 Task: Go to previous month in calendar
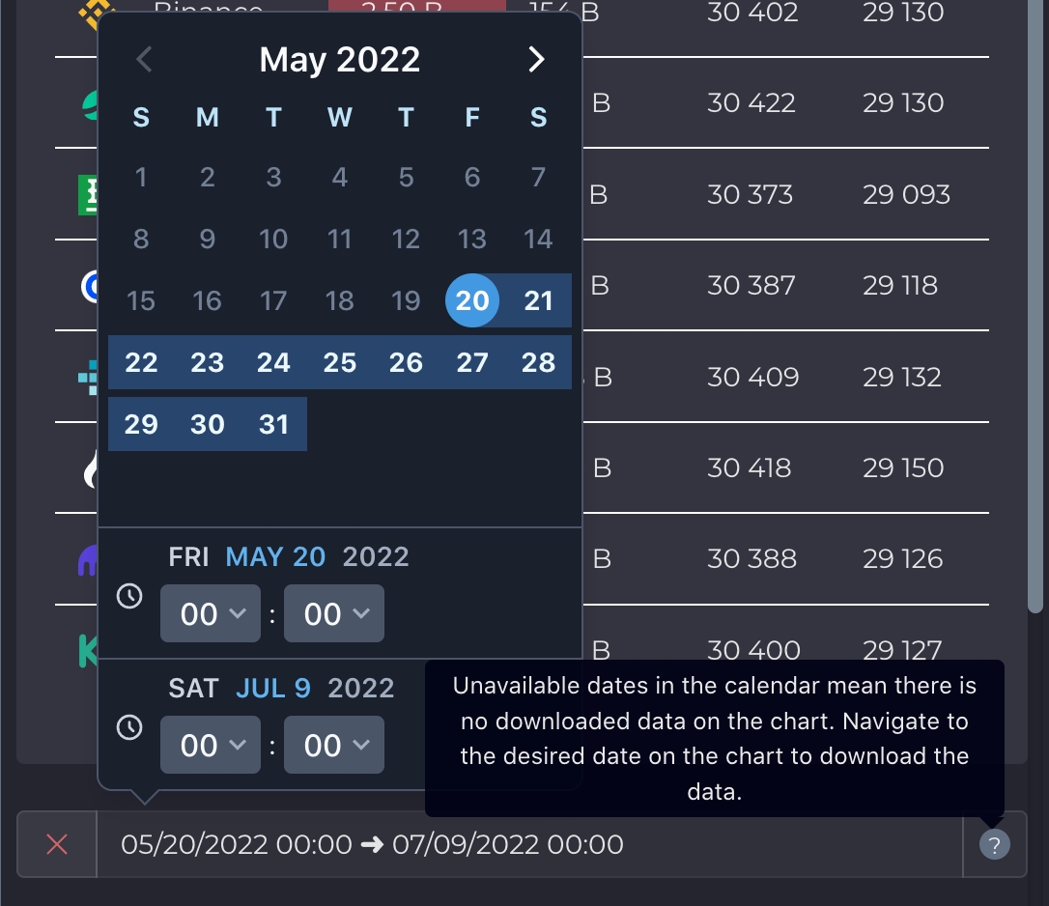pos(145,60)
